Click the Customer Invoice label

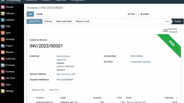[x=38, y=40]
